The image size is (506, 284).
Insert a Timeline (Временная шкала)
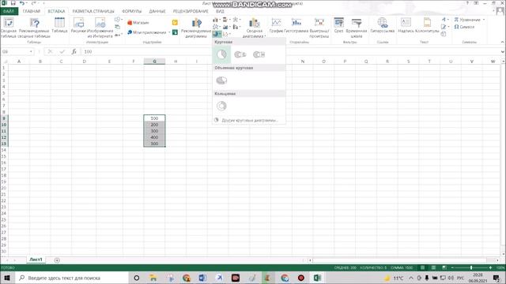tap(357, 28)
